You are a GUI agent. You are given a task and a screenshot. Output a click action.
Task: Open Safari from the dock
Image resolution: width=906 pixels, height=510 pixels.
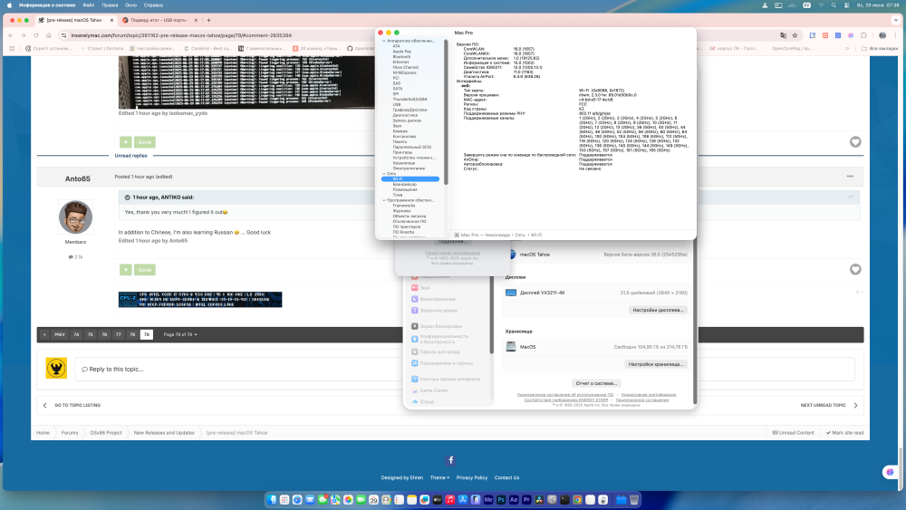297,500
